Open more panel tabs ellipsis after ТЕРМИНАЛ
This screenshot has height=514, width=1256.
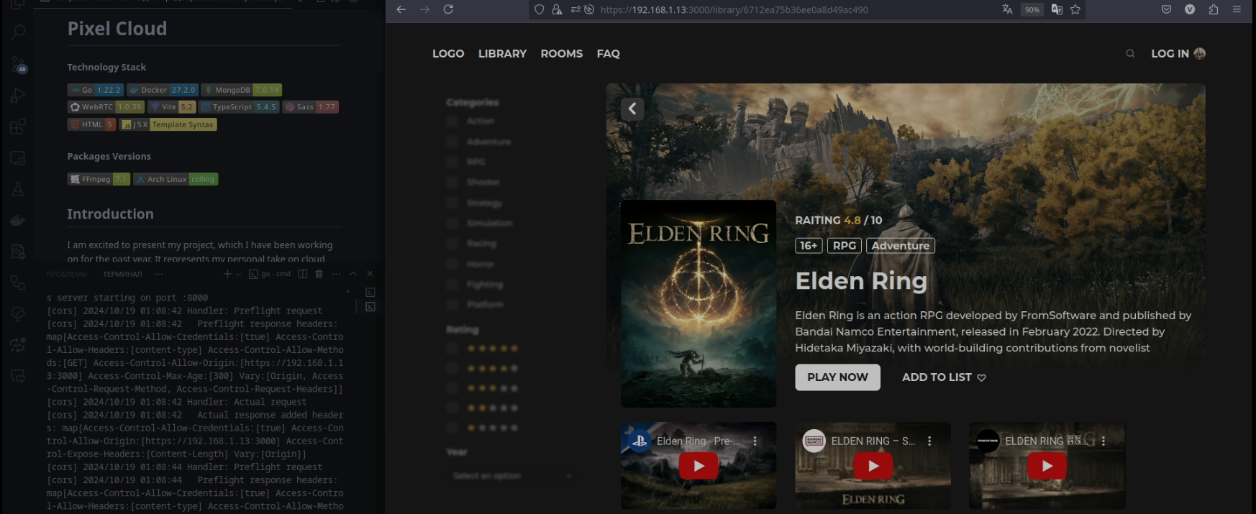coord(158,274)
